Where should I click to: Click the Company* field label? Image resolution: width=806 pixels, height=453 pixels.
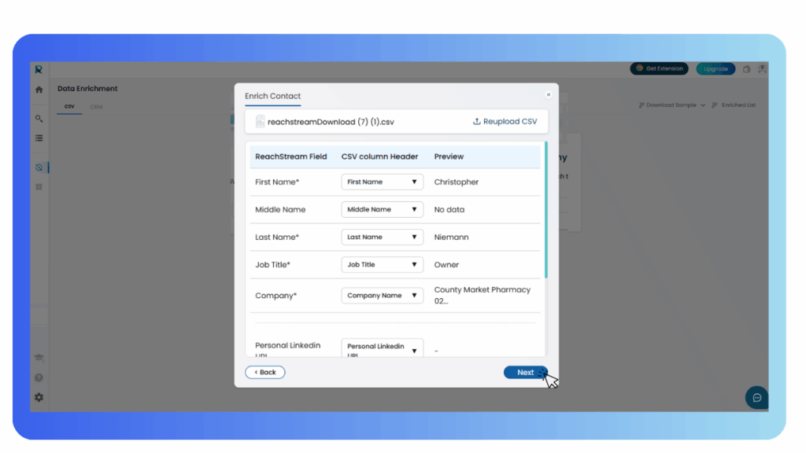click(x=276, y=296)
